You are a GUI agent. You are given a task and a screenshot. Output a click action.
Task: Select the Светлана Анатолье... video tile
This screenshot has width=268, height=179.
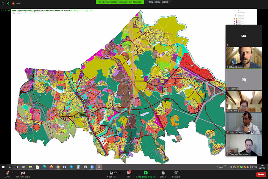[x=244, y=145]
